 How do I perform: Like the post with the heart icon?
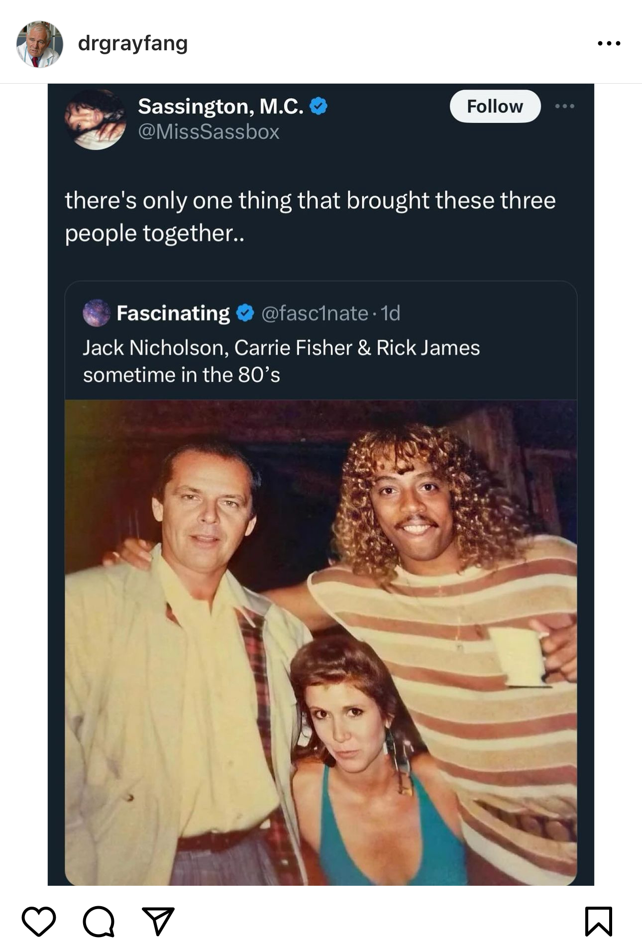pyautogui.click(x=39, y=921)
